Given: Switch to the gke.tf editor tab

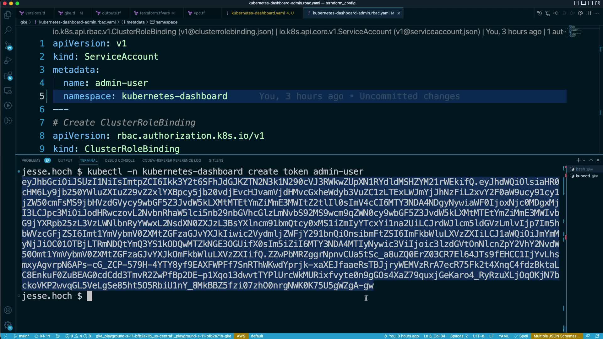Looking at the screenshot, I should coord(69,13).
